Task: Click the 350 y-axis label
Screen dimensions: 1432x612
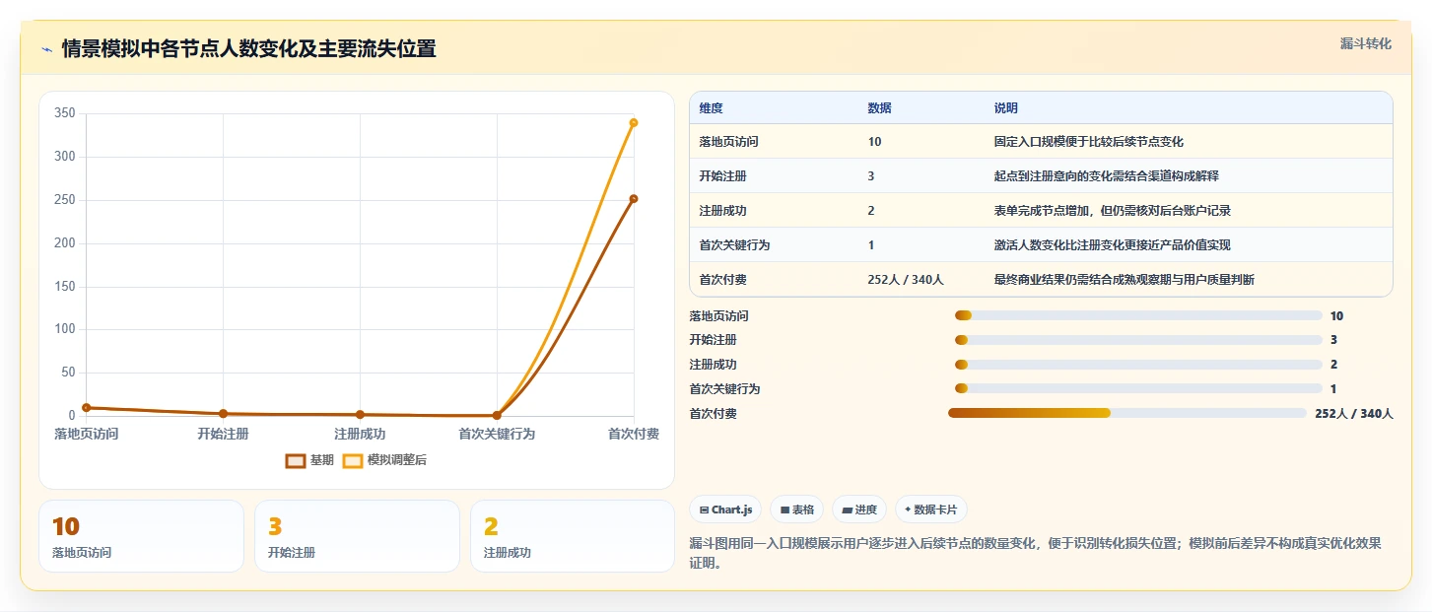Action: (65, 113)
